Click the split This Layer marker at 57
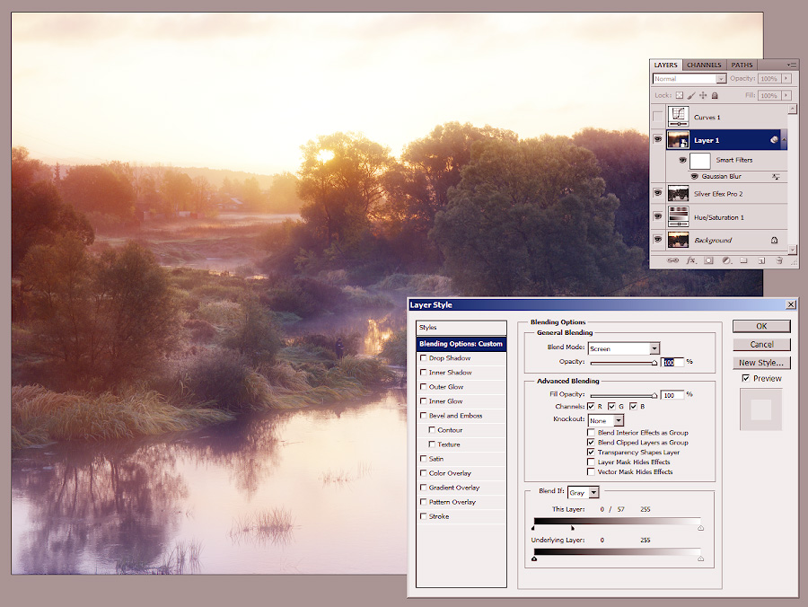Viewport: 808px width, 607px height. point(573,528)
